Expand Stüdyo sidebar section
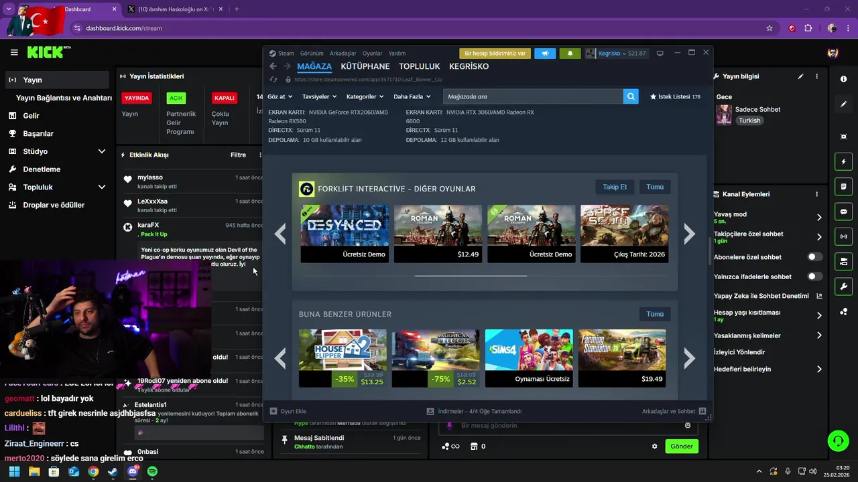 [102, 151]
